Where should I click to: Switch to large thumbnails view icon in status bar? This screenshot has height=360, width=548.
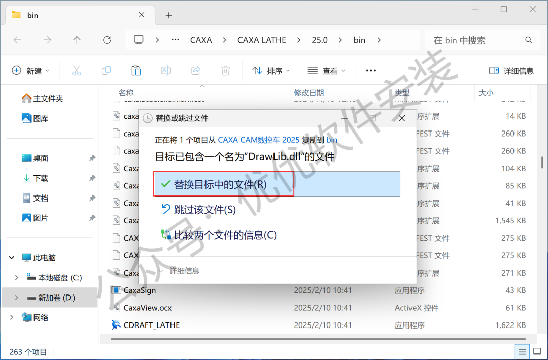click(537, 351)
